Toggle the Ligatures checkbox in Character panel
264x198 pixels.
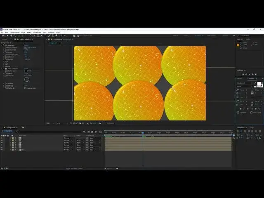tap(238, 112)
